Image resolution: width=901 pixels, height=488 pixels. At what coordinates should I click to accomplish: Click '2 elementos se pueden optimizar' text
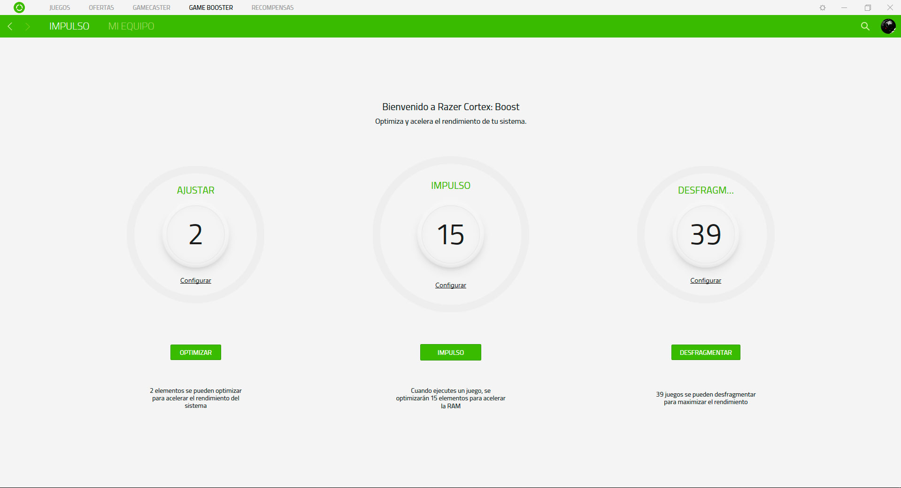tap(196, 398)
